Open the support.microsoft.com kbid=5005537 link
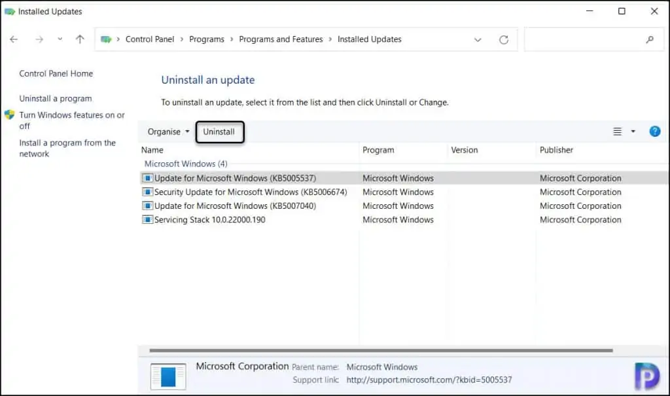Image resolution: width=670 pixels, height=396 pixels. pyautogui.click(x=429, y=380)
